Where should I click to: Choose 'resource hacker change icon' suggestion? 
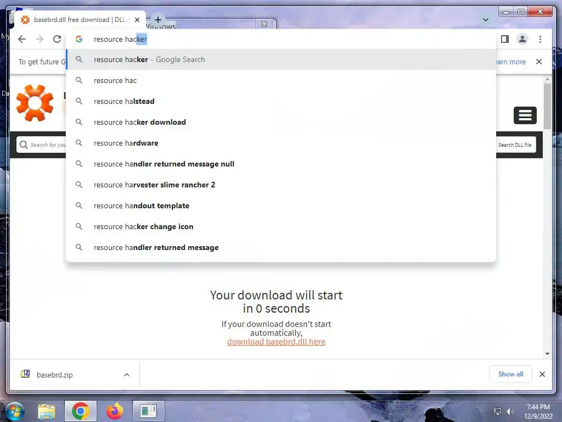pyautogui.click(x=281, y=226)
